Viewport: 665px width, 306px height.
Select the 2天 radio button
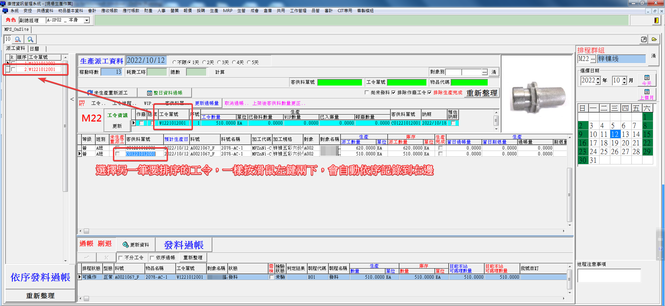pyautogui.click(x=204, y=63)
